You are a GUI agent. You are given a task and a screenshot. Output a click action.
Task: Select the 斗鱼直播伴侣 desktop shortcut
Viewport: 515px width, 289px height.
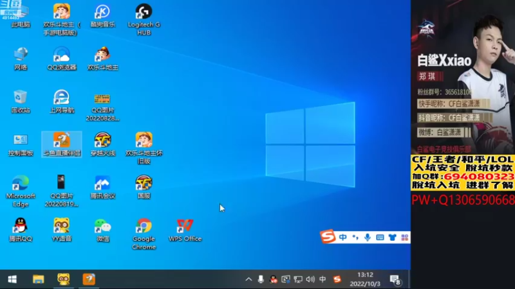tap(62, 144)
